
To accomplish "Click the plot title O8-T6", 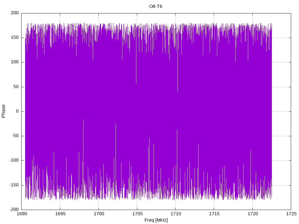I will (x=156, y=6).
